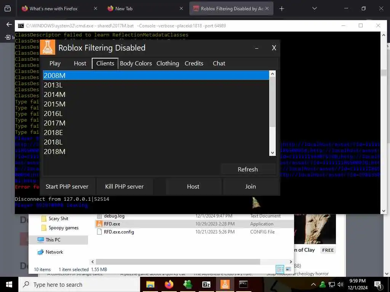390x292 pixels.
Task: Open the notification center icon
Action: (378, 284)
